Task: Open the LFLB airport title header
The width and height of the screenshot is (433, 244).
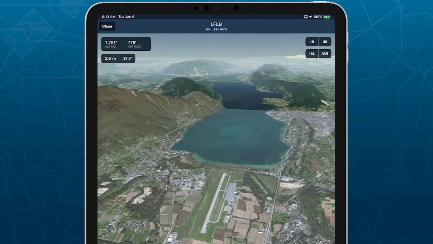Action: [x=215, y=24]
